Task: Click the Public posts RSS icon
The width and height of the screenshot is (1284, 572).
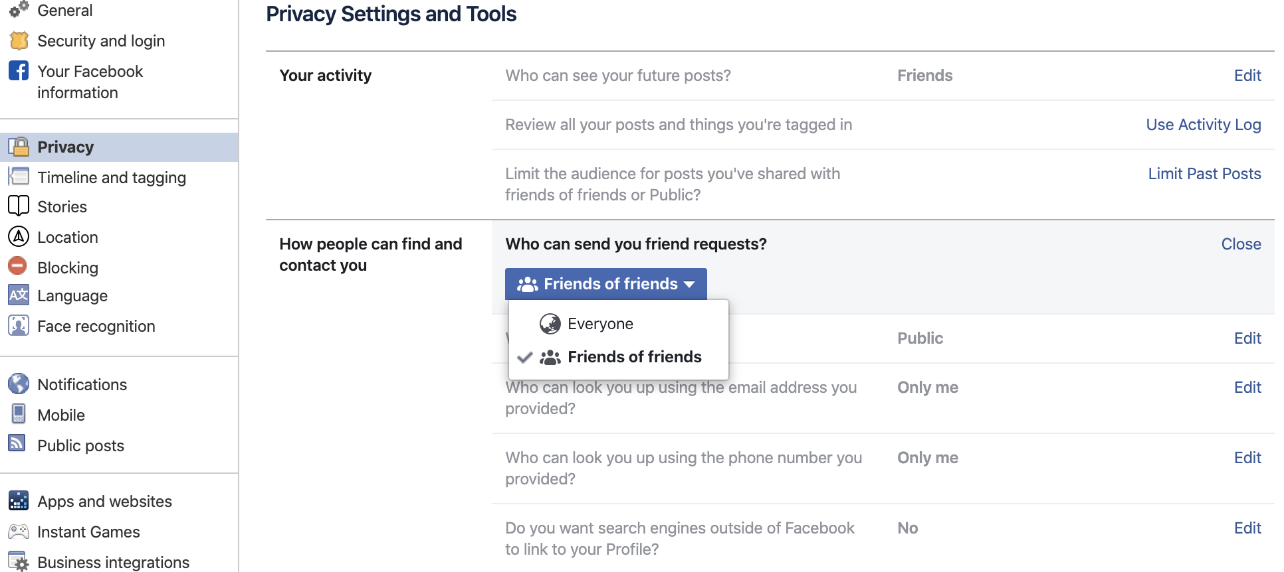Action: point(18,444)
